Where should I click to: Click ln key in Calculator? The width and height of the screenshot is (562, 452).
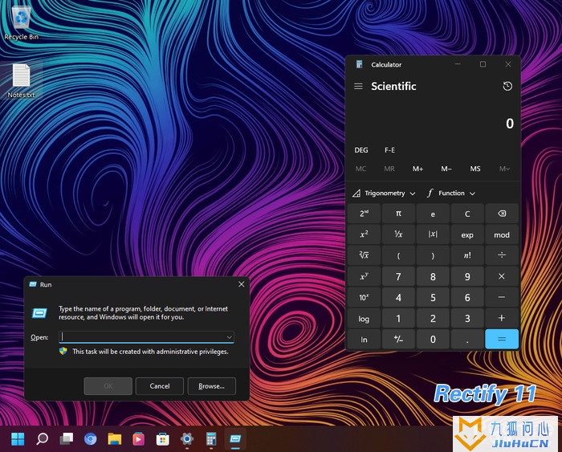(364, 339)
